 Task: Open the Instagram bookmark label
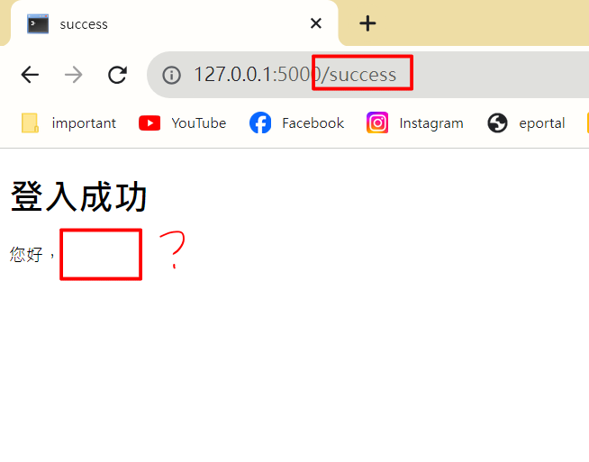tap(431, 123)
